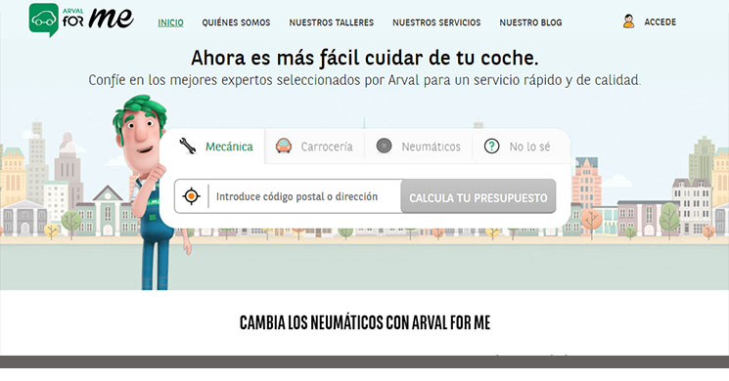Visit the Nuestro Blog link

click(x=530, y=22)
